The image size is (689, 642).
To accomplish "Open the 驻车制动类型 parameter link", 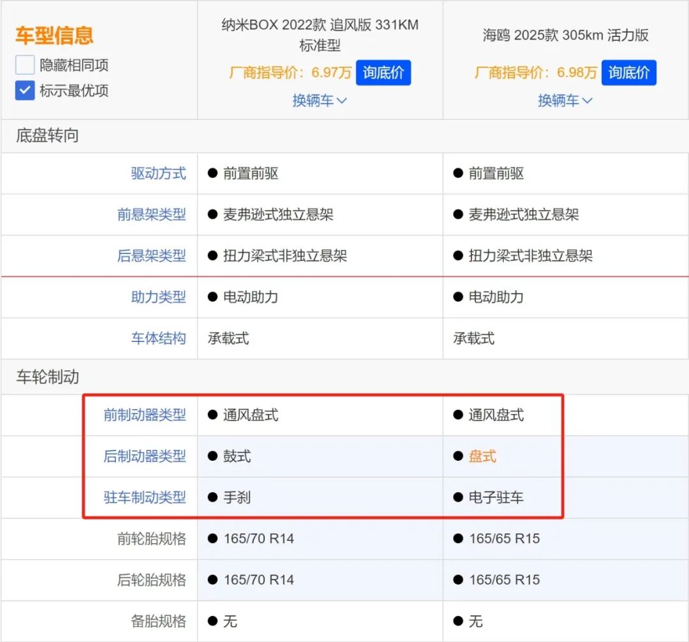I will tap(145, 497).
